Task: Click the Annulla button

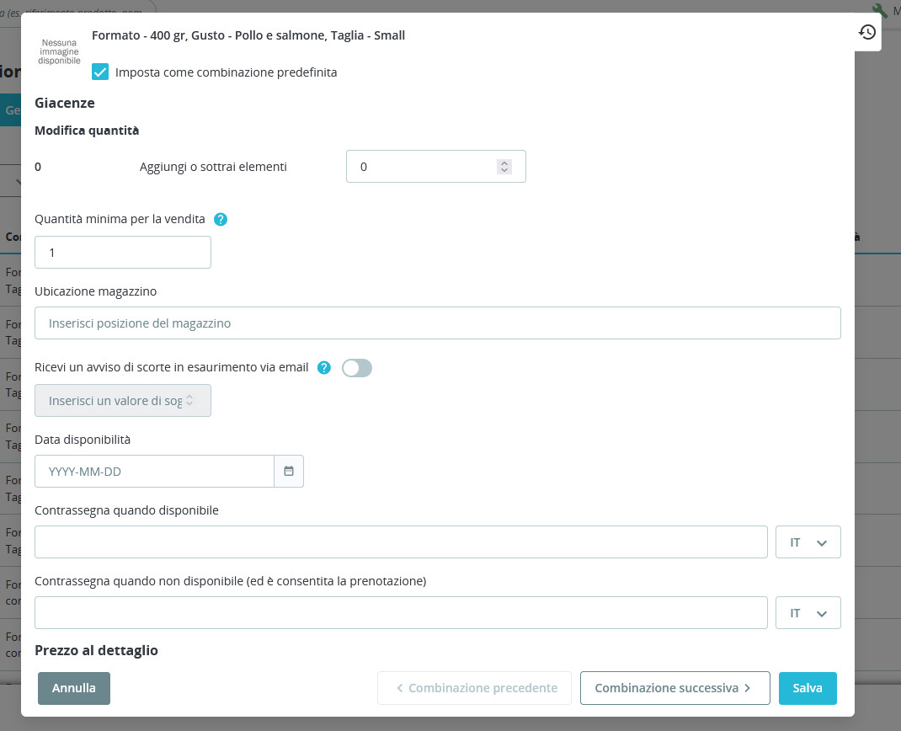Action: click(74, 688)
